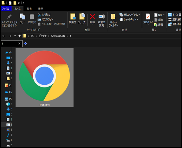Switch to the 表示 (View) ribbon tab
This screenshot has height=148, width=182.
[x=41, y=9]
